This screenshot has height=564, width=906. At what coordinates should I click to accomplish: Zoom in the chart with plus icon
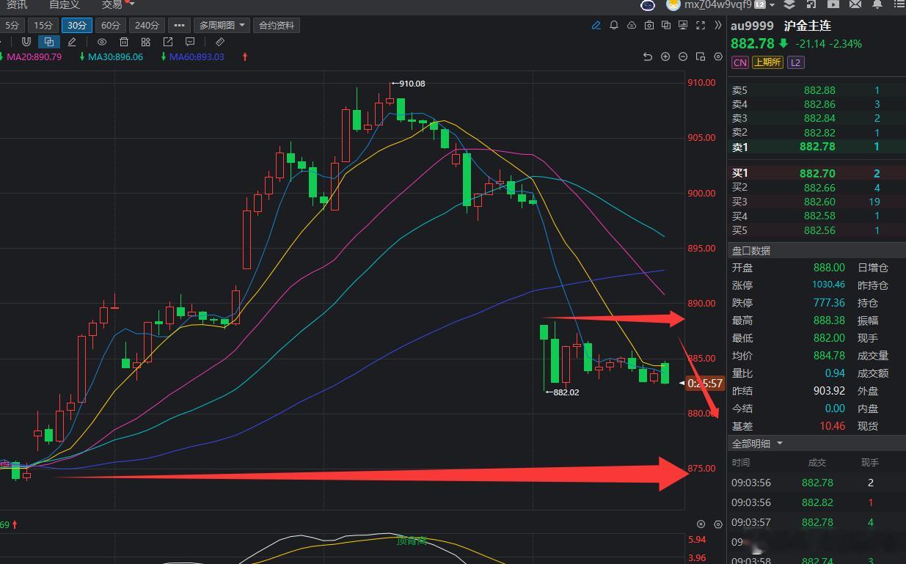665,56
